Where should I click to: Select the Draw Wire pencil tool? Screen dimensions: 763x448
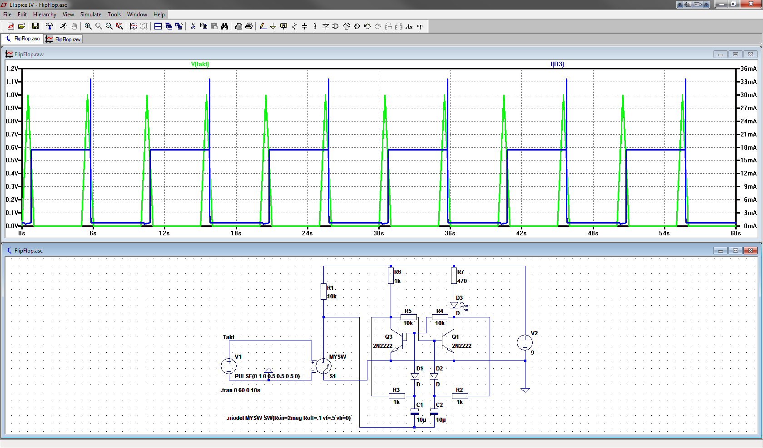click(x=263, y=26)
